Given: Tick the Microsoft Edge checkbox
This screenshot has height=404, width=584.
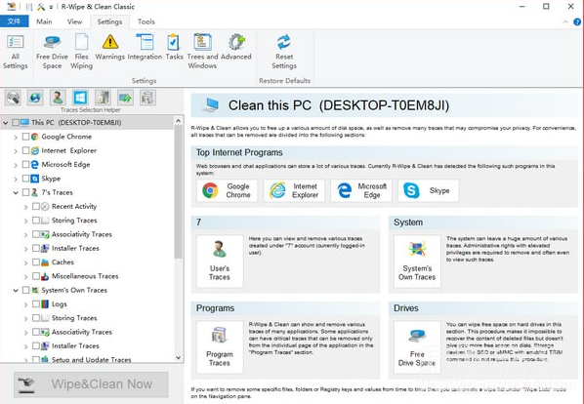Looking at the screenshot, I should (25, 164).
